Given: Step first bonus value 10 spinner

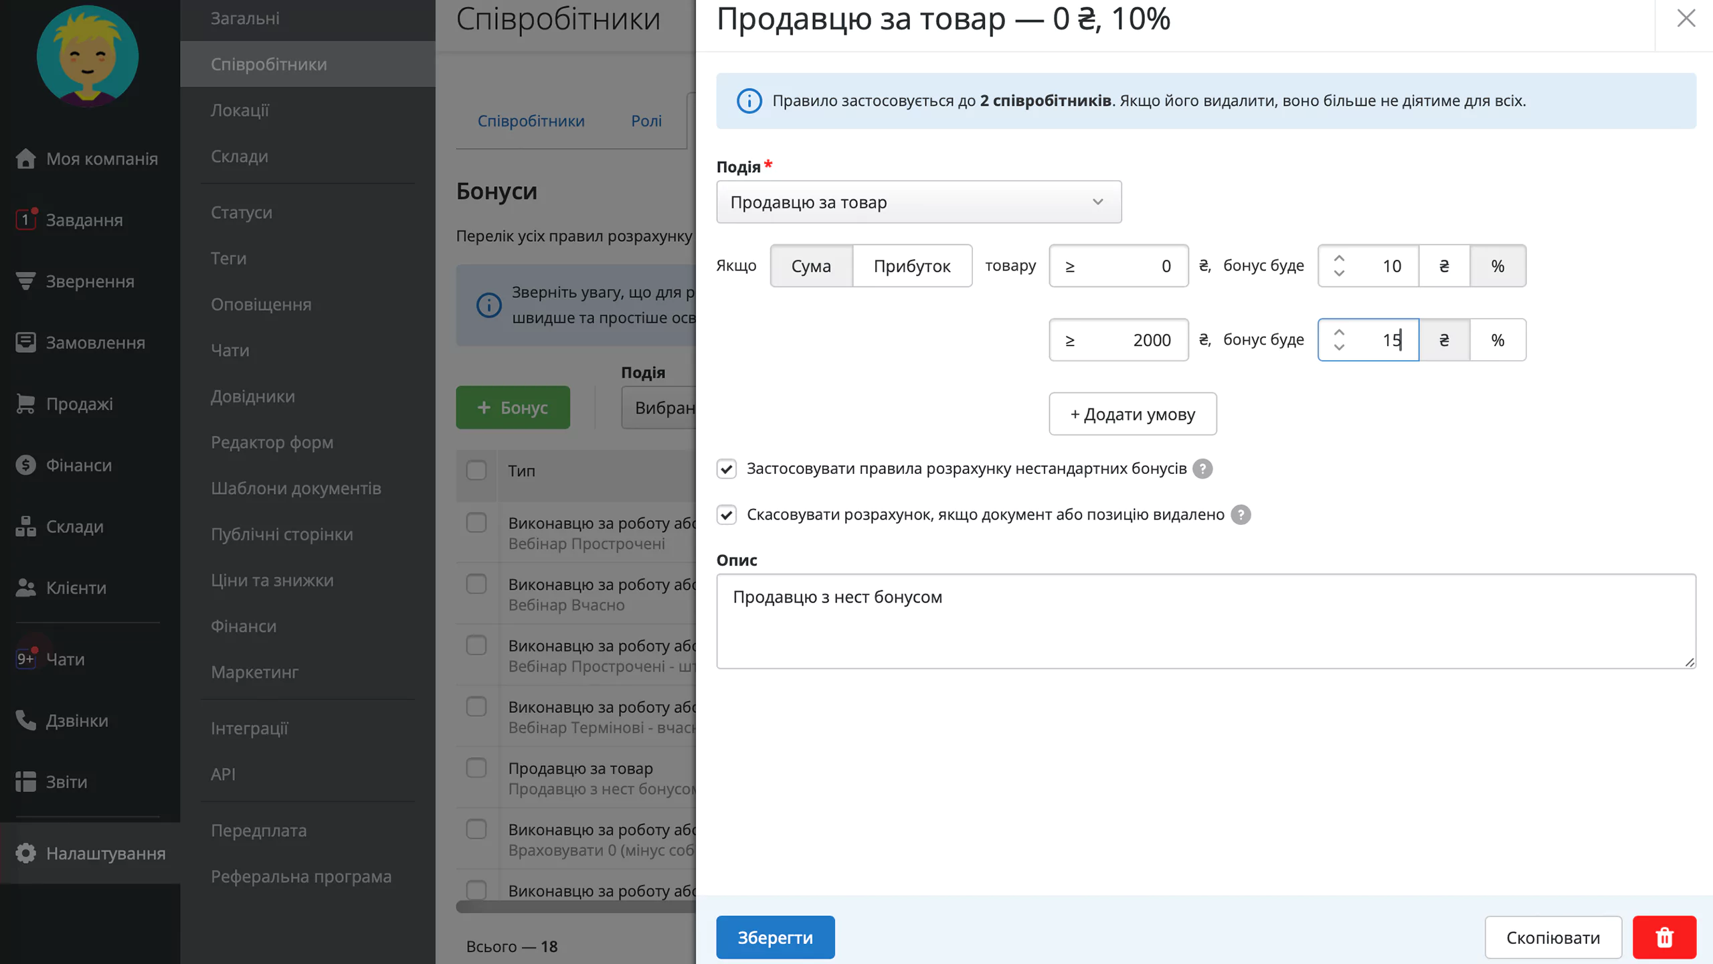Looking at the screenshot, I should coord(1339,266).
